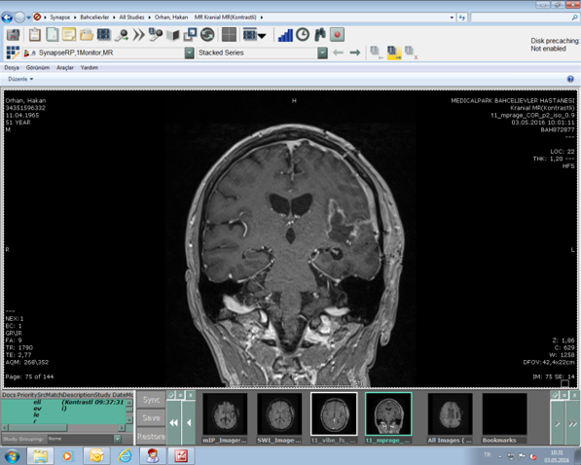This screenshot has width=581, height=465.
Task: Click the clipboard icon in the toolbar
Action: click(35, 35)
